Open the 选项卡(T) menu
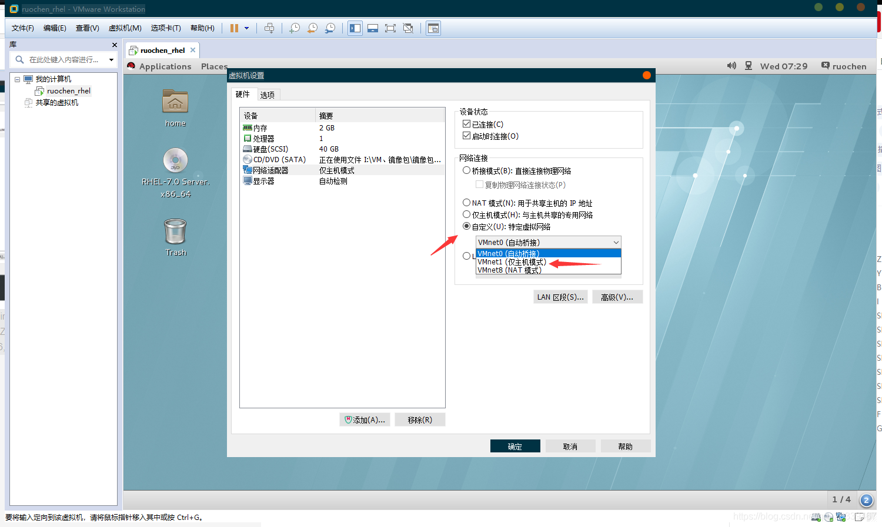Screen dimensions: 882x527 pos(166,28)
